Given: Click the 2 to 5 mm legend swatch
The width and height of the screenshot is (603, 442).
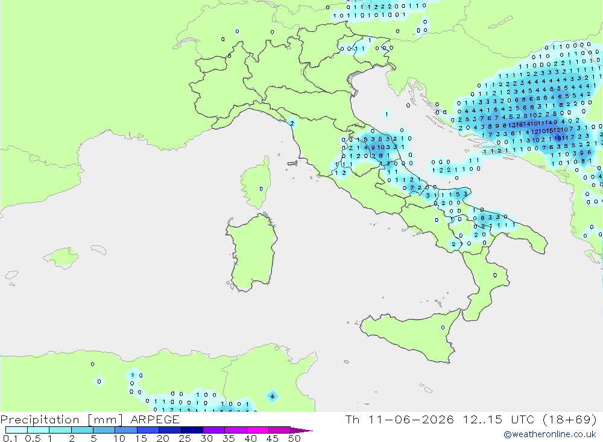Looking at the screenshot, I should 82,430.
